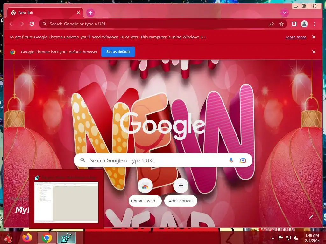Open the profile avatar menu
326x244 pixels.
[x=304, y=24]
